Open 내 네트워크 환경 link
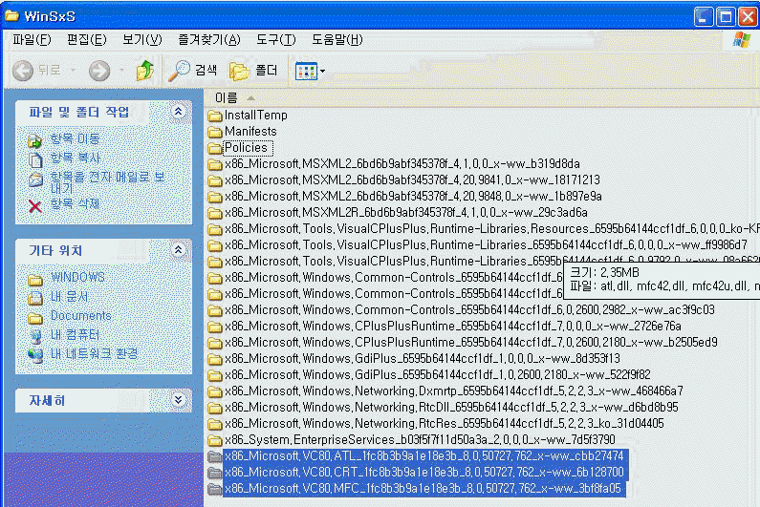 pyautogui.click(x=94, y=353)
